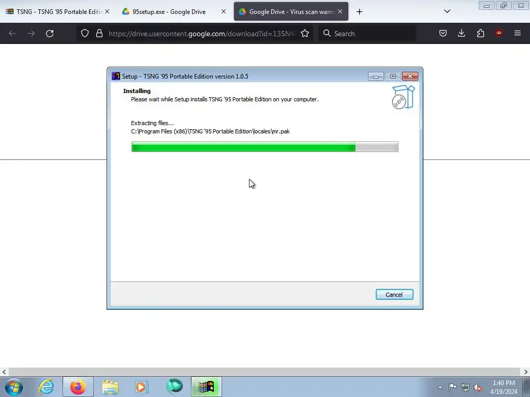
Task: Go back to previous page
Action: click(12, 34)
